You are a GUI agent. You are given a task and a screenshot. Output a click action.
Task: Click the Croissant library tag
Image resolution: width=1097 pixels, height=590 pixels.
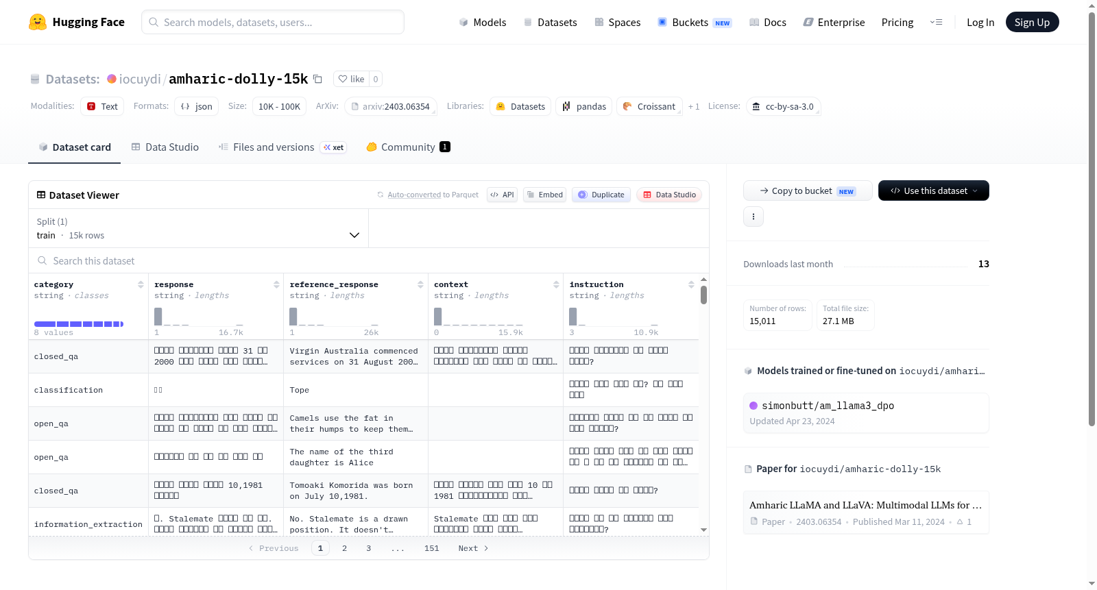click(x=649, y=106)
